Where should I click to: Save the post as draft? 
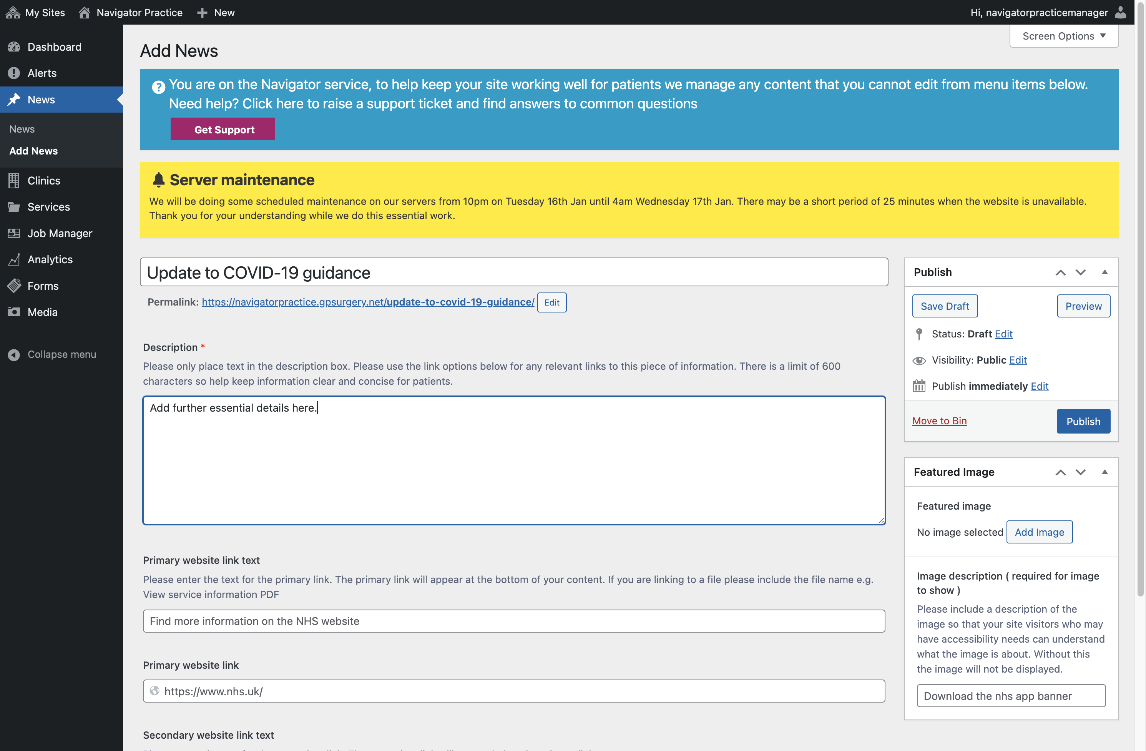coord(945,306)
